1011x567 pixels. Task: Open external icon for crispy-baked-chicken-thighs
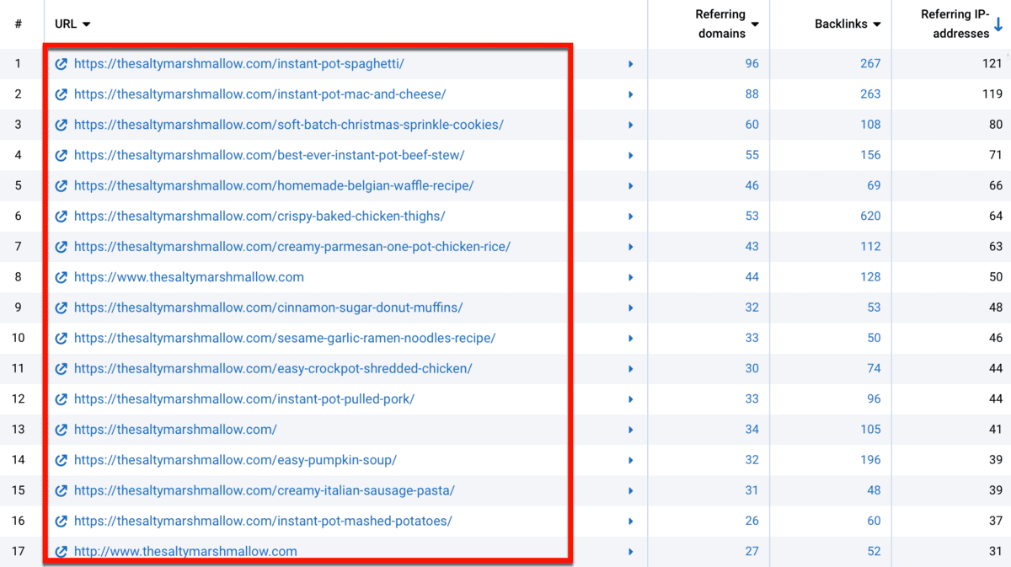coord(61,217)
